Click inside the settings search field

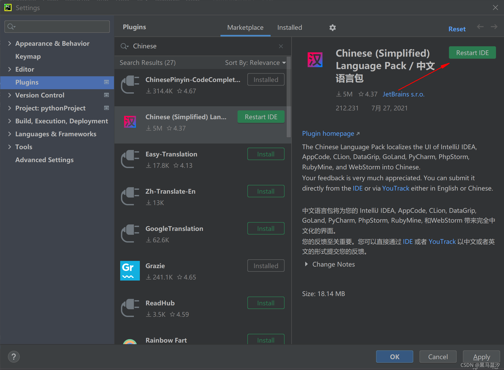[57, 26]
